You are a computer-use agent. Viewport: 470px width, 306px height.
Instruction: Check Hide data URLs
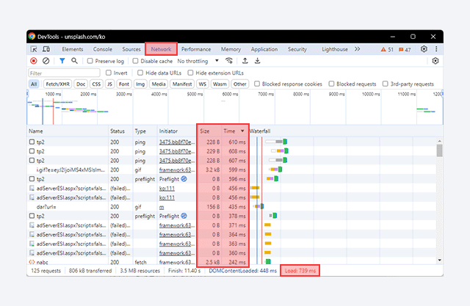coord(140,73)
